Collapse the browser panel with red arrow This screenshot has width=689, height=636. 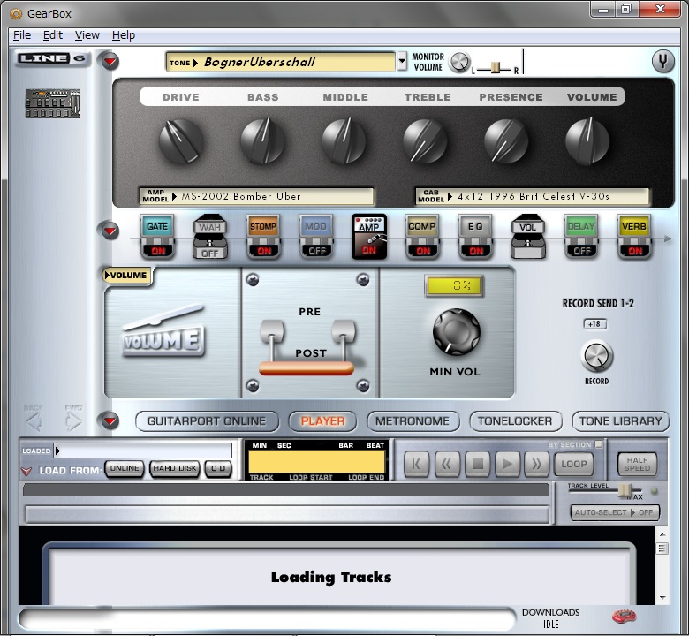[x=110, y=420]
